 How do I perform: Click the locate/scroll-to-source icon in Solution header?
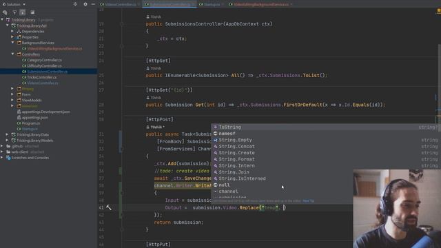click(x=75, y=4)
